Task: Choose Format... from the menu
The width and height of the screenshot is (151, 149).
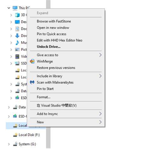Action: click(66, 97)
